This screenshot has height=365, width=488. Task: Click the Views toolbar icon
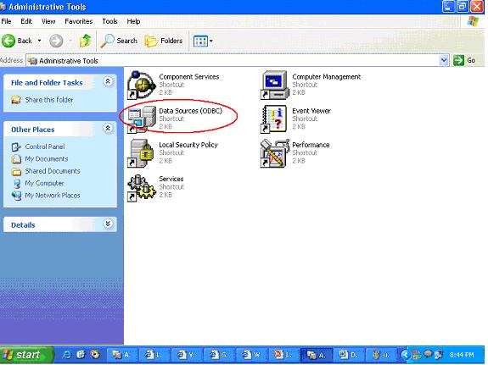[200, 41]
